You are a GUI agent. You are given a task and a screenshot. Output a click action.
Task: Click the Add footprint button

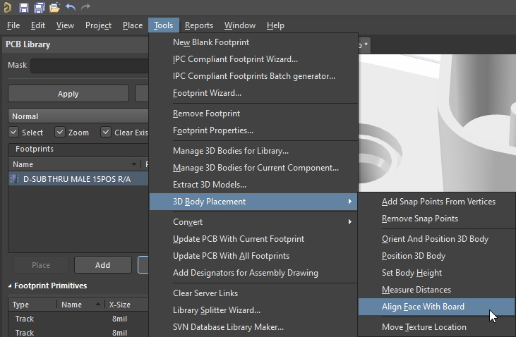click(x=102, y=265)
